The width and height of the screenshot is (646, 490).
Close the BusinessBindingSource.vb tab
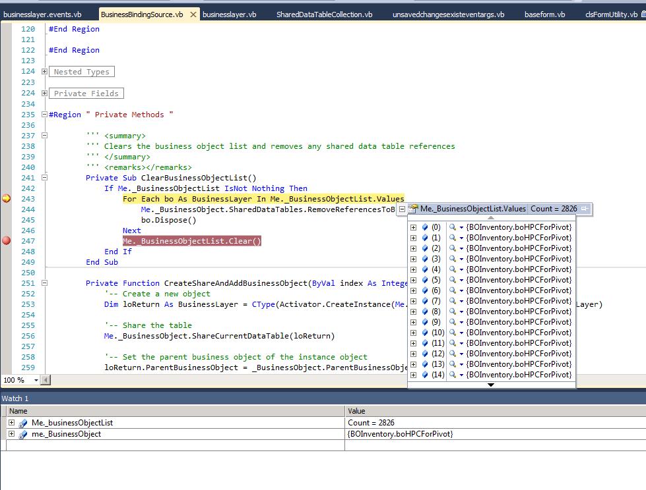pyautogui.click(x=193, y=14)
